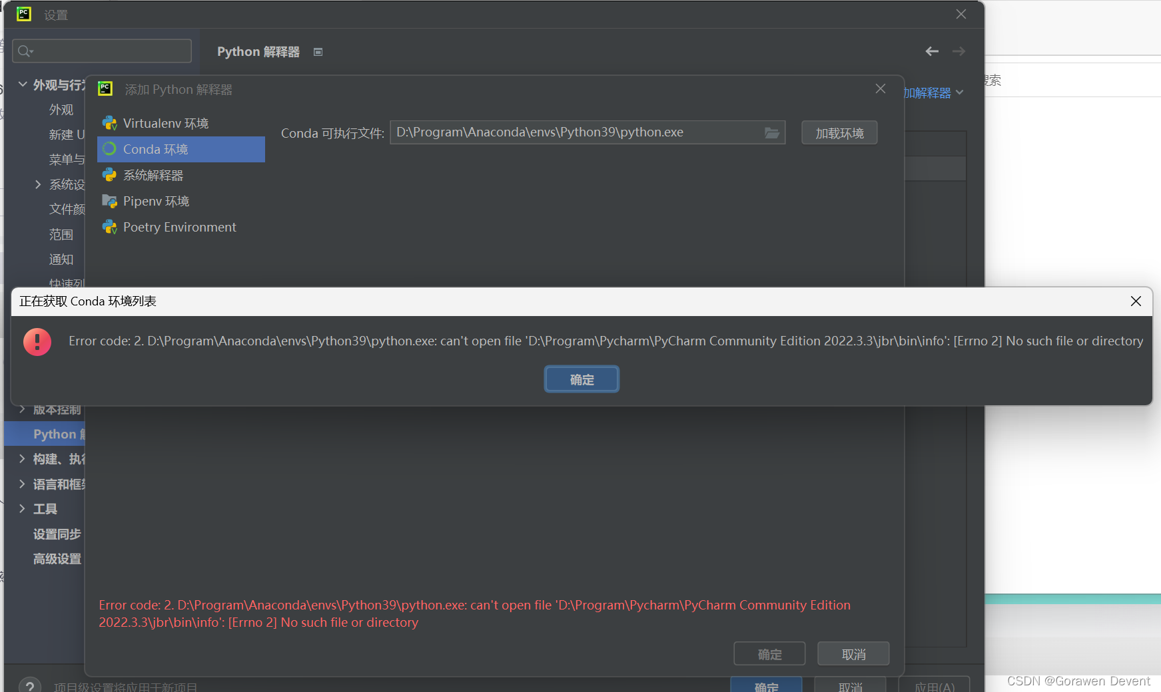Select 新建 UI settings item
Image resolution: width=1161 pixels, height=692 pixels.
click(67, 134)
